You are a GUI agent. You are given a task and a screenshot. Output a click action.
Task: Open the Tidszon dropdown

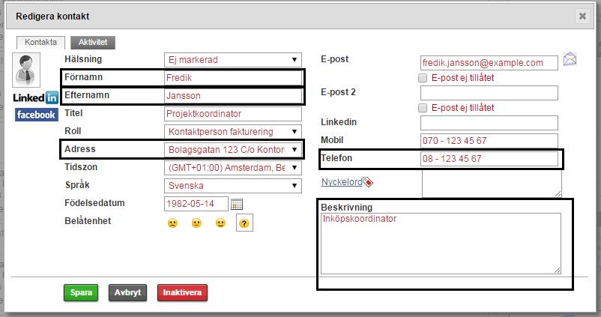coord(232,168)
